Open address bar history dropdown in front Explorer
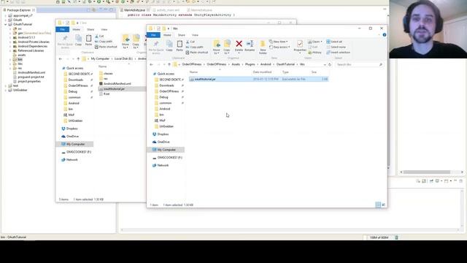Screen dimensions: 467x263 coord(325,64)
